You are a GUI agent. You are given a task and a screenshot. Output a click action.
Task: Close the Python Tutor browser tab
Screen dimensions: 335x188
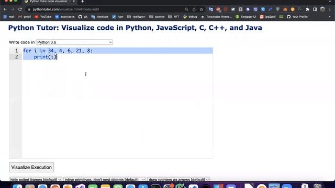tap(74, 2)
